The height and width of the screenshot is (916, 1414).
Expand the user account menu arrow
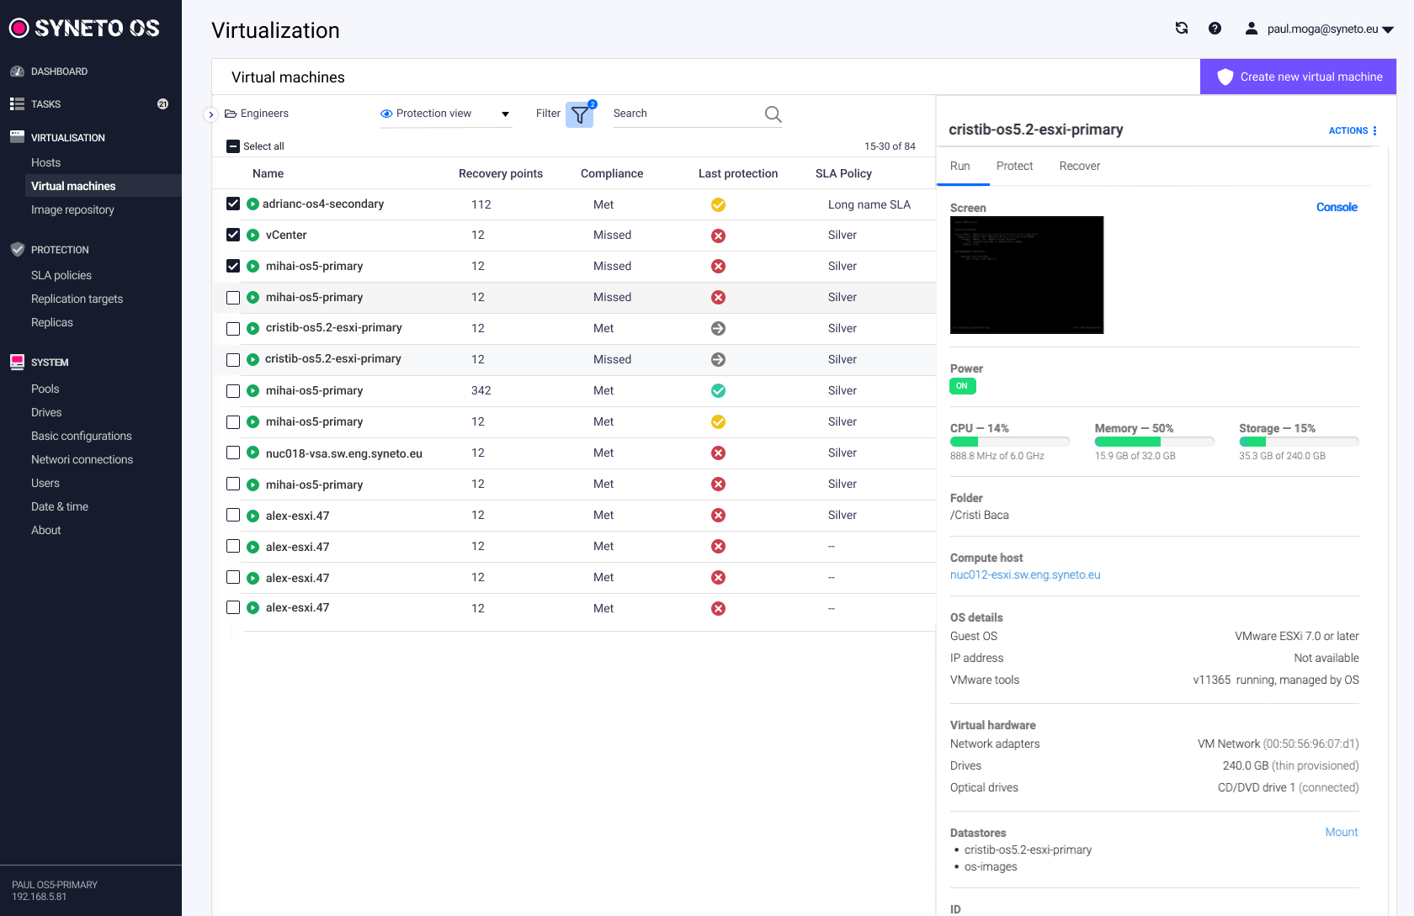pos(1388,29)
